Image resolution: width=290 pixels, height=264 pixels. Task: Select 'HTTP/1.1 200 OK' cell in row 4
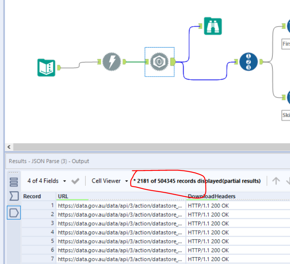coord(208,232)
